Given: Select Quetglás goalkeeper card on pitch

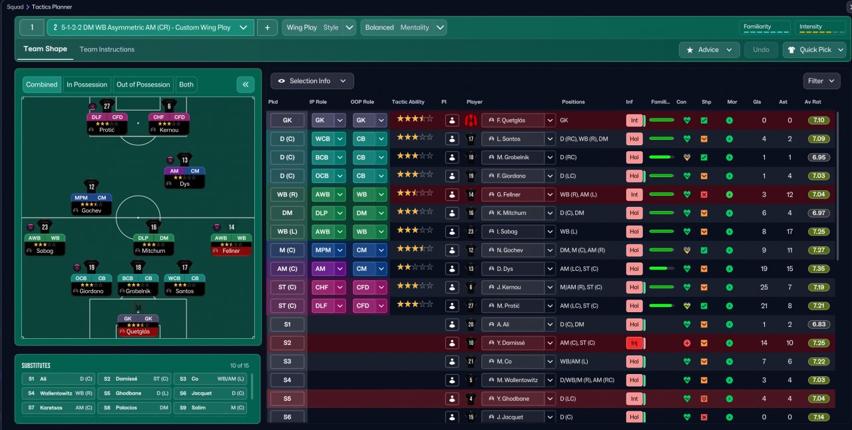Looking at the screenshot, I should point(138,325).
